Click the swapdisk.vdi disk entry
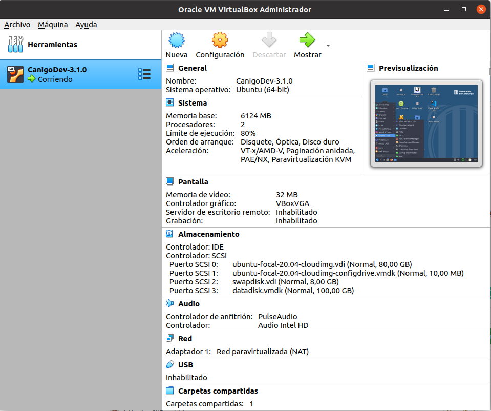 tap(286, 282)
